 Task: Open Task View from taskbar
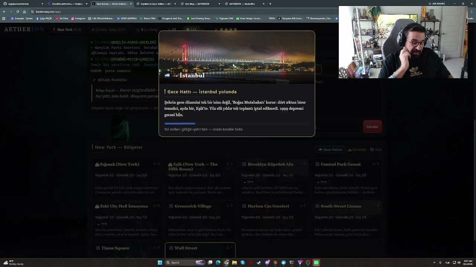point(210,263)
